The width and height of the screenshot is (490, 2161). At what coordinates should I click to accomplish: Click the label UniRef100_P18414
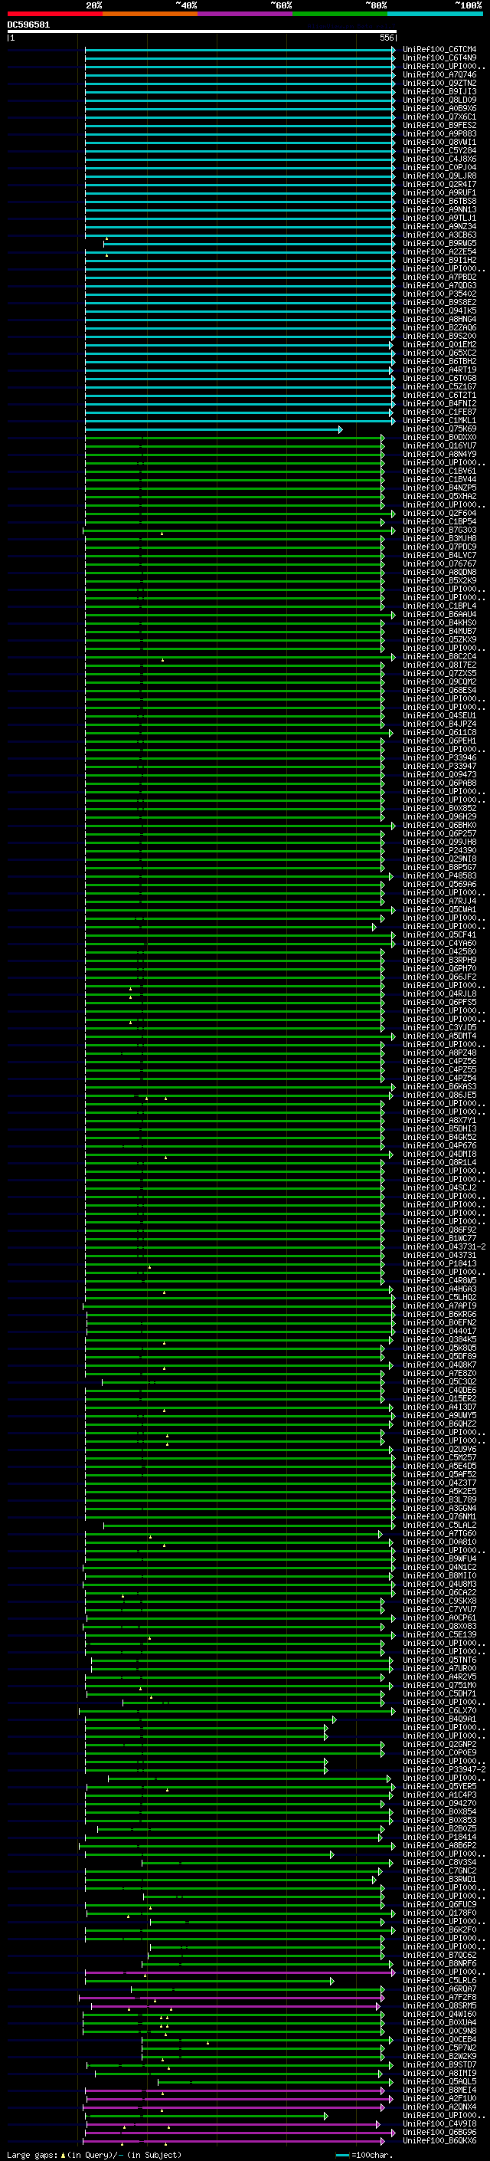click(439, 1836)
